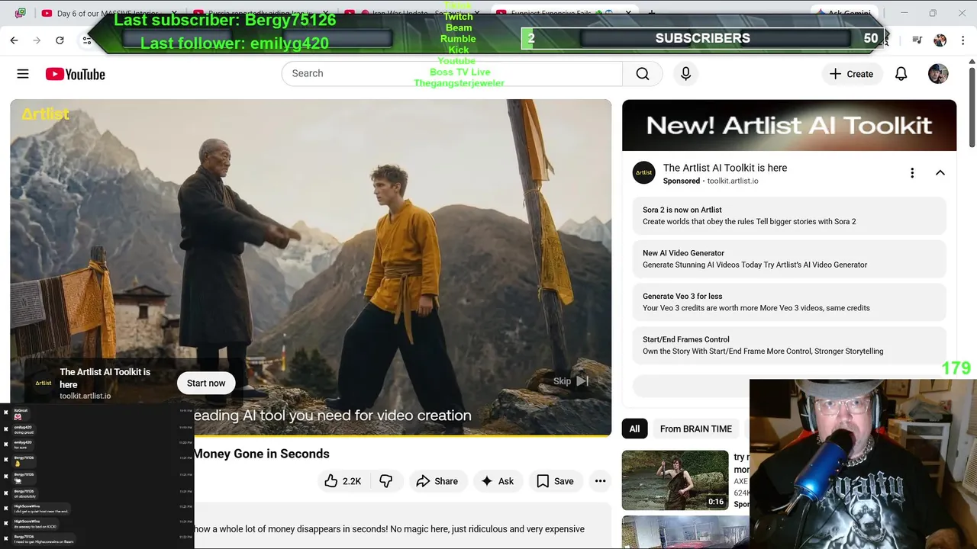Open the YouTube account avatar menu

pyautogui.click(x=938, y=74)
